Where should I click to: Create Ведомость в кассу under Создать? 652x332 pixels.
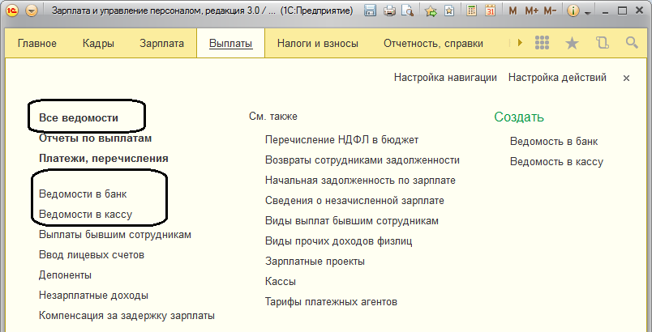pos(556,162)
